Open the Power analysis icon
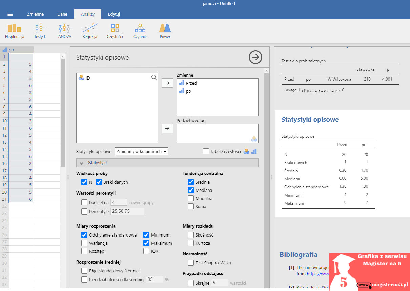 point(165,31)
